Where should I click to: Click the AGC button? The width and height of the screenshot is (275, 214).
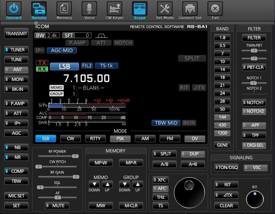tap(16, 133)
